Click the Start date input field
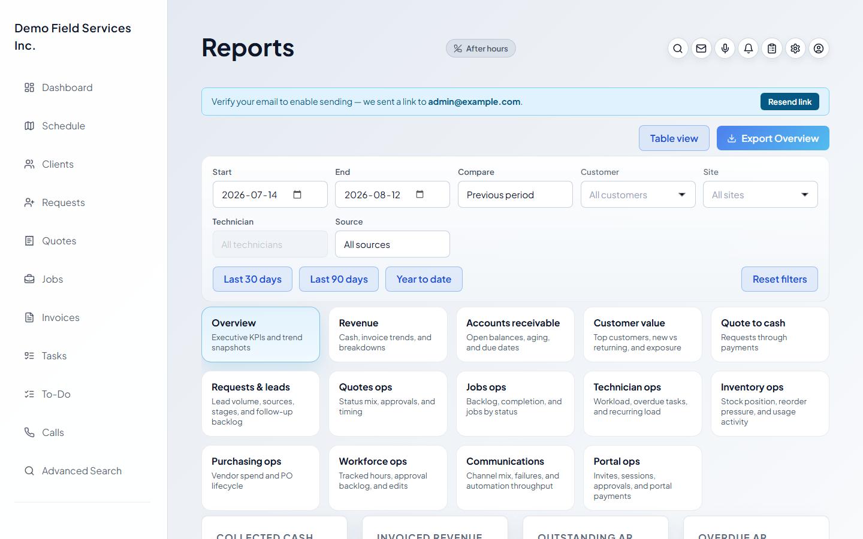 pos(270,195)
